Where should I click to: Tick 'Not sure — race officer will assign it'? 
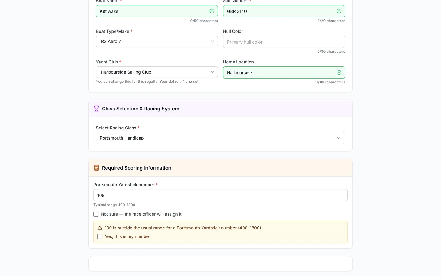coord(96,214)
